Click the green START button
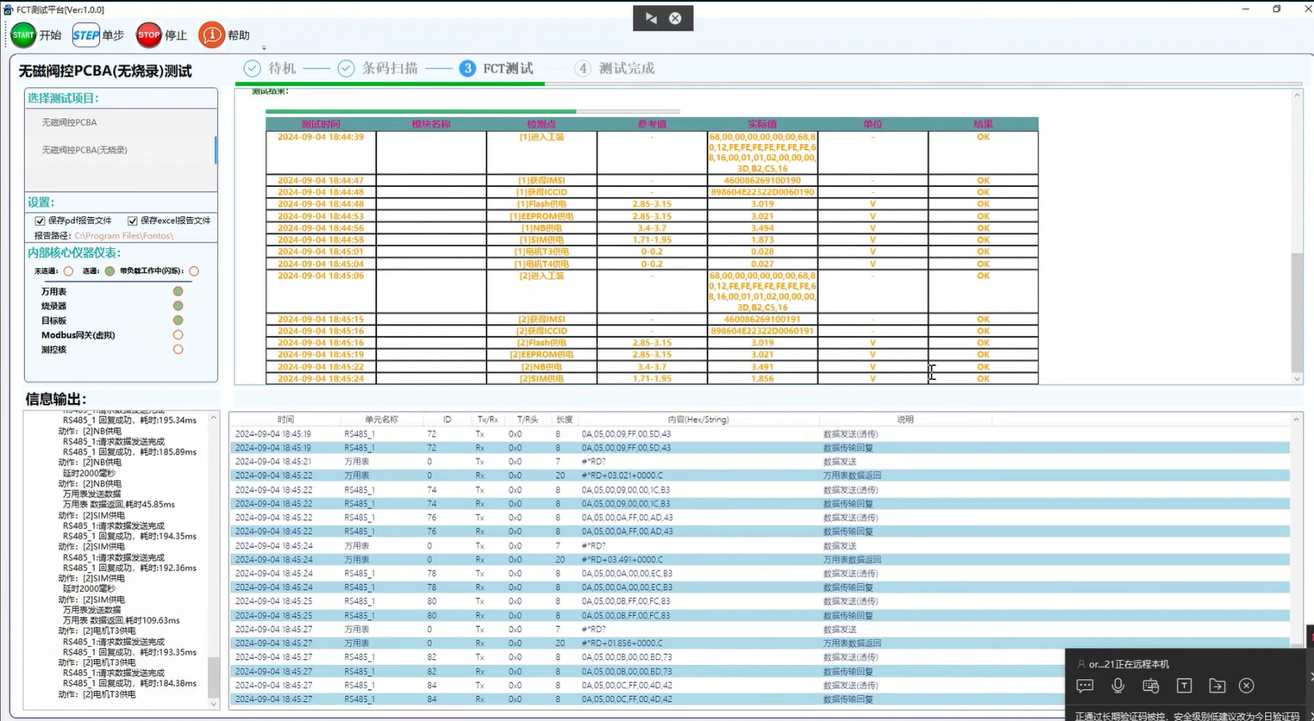 (x=23, y=35)
